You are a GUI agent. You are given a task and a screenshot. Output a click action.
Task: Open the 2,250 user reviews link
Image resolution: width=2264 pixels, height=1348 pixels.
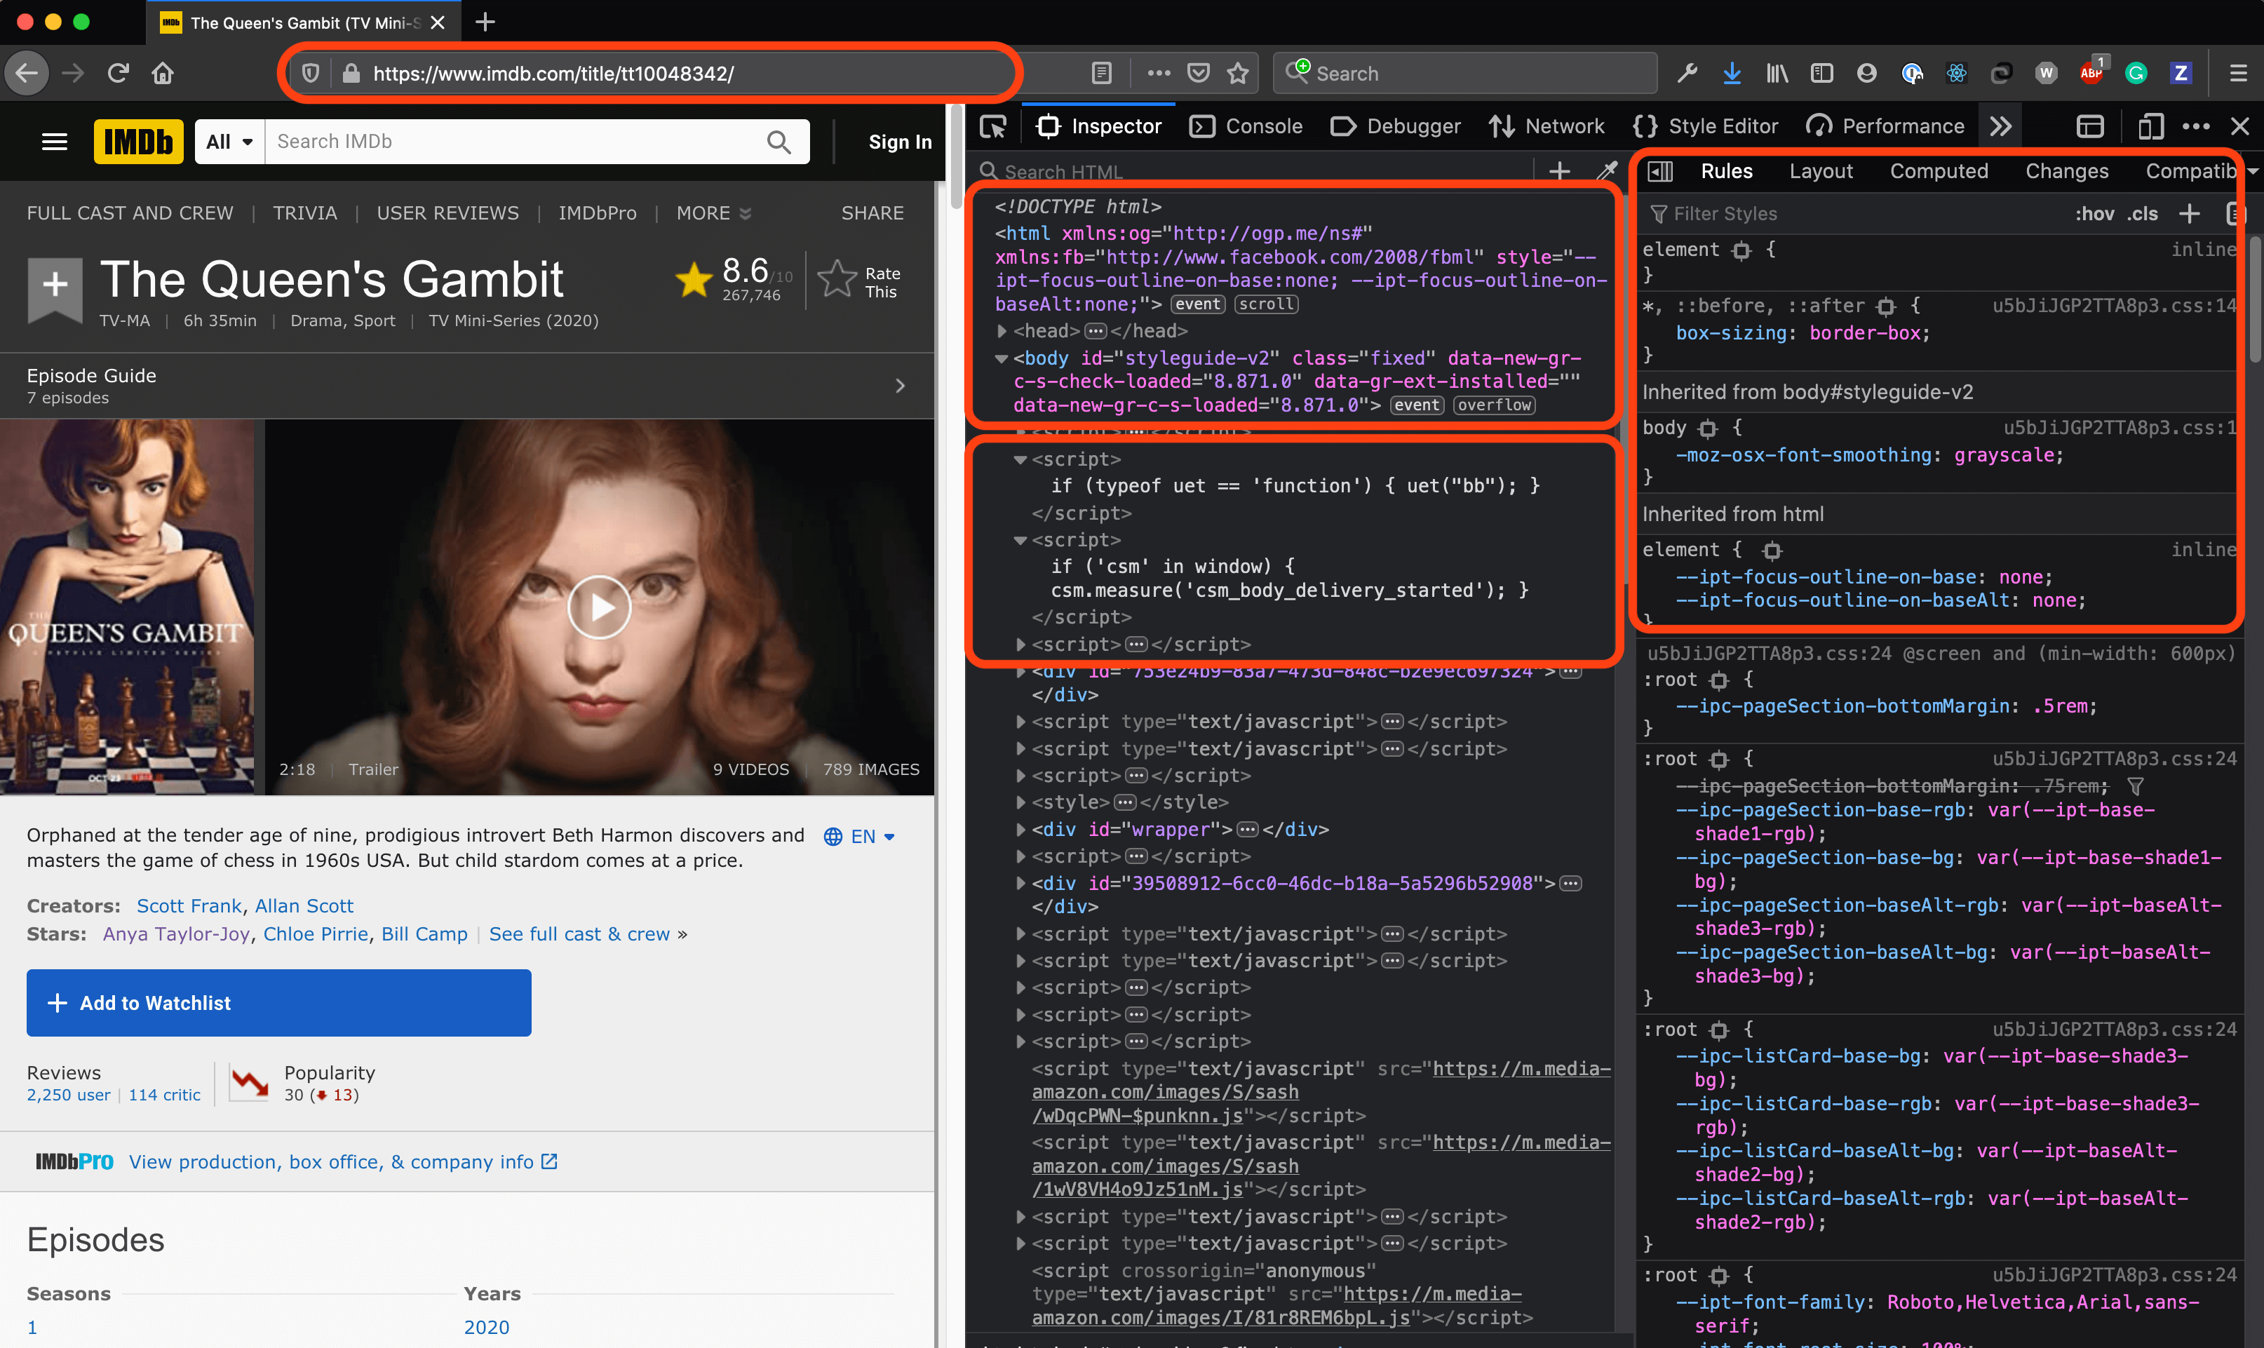[x=68, y=1095]
